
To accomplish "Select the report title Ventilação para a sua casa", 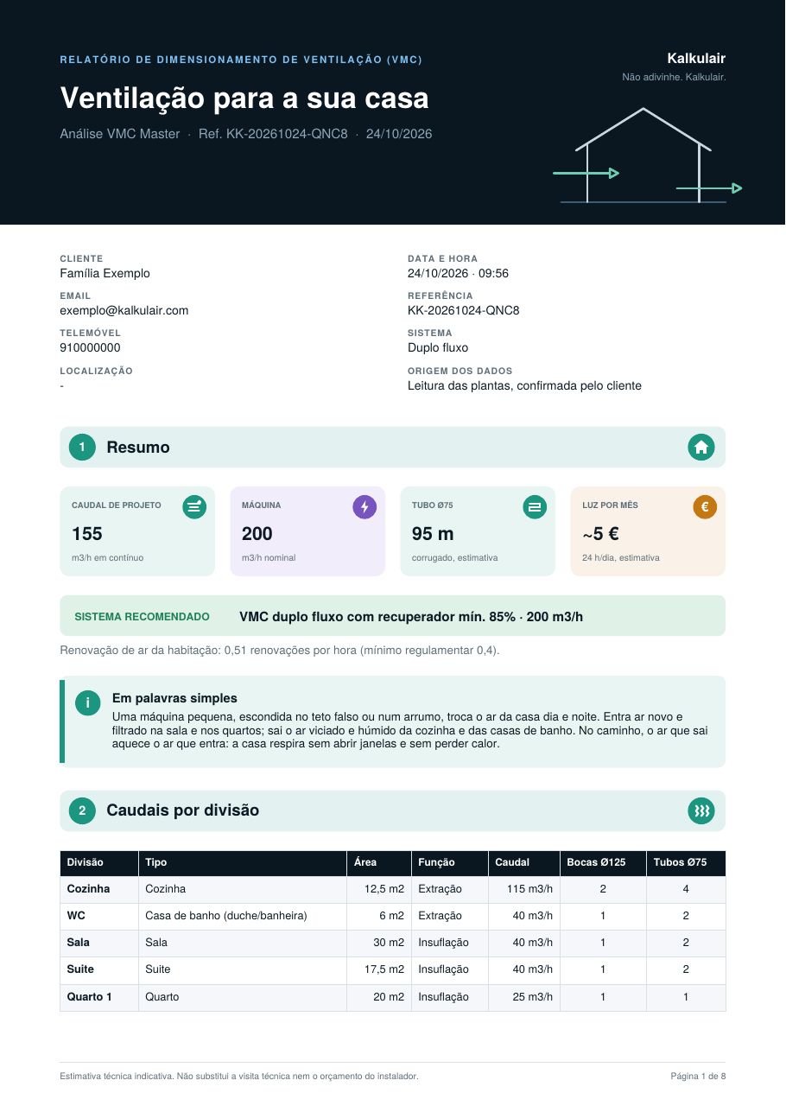I will (x=244, y=98).
